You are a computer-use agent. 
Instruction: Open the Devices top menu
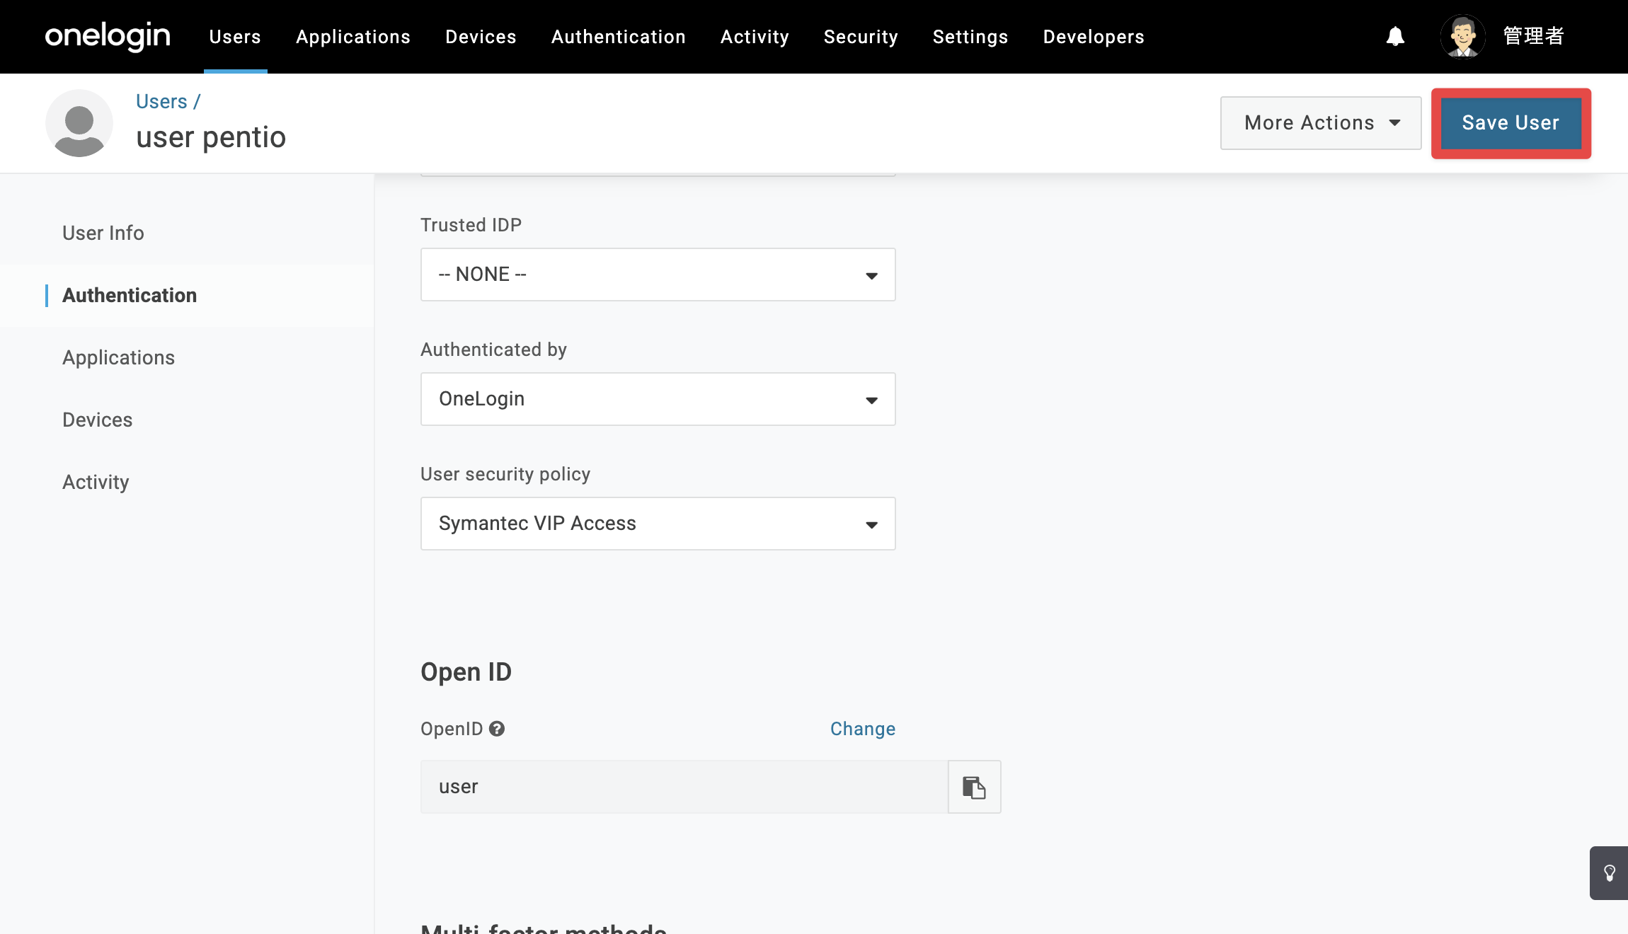point(481,37)
